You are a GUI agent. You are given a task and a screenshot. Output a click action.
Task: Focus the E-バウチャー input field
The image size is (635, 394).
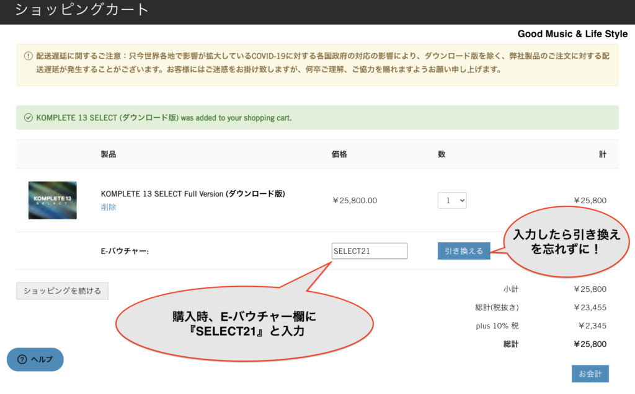[x=370, y=251]
